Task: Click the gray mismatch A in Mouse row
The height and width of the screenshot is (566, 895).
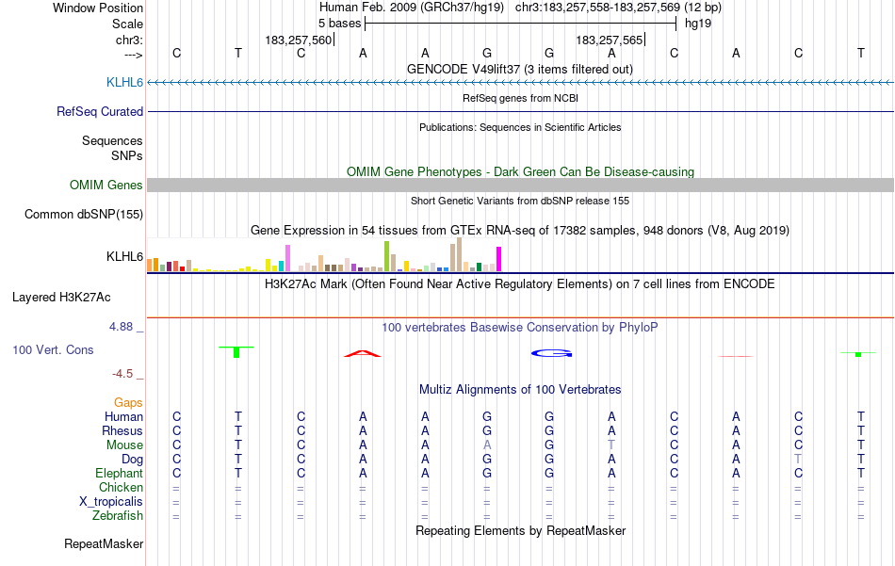Action: point(487,445)
